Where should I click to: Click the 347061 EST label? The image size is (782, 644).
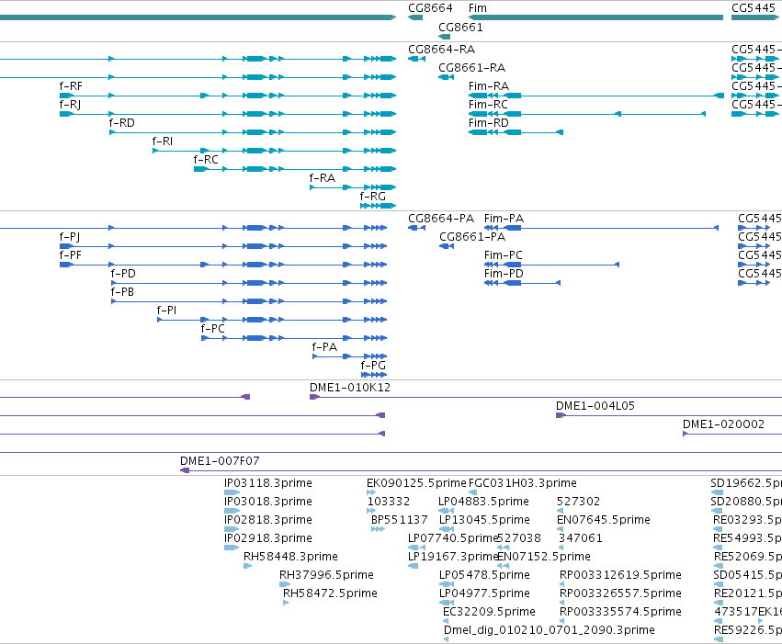click(x=581, y=538)
